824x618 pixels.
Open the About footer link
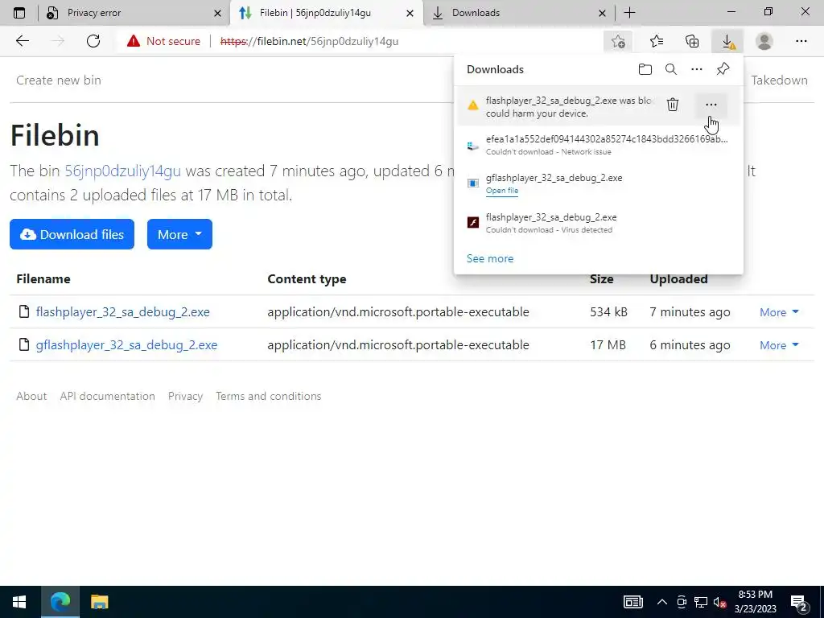31,396
